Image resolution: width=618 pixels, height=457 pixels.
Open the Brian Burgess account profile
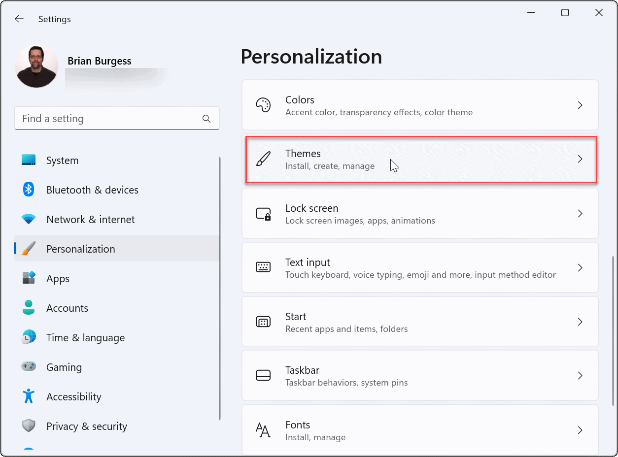(36, 65)
